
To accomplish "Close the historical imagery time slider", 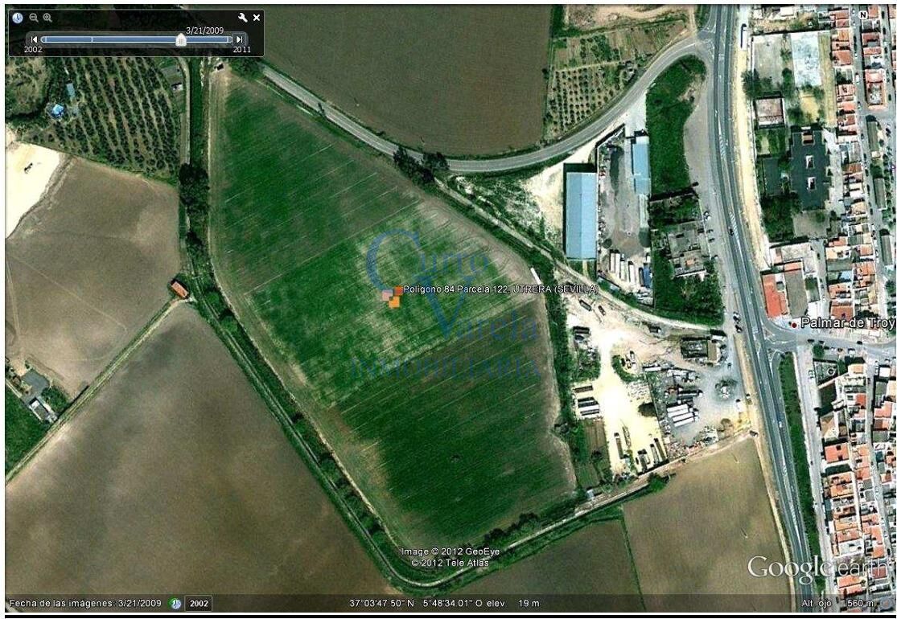I will pyautogui.click(x=257, y=17).
